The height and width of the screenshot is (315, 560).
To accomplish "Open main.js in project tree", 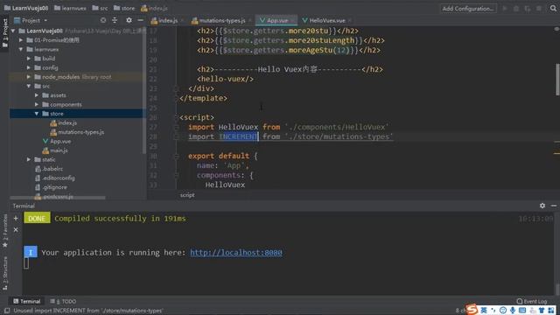I will coord(55,150).
